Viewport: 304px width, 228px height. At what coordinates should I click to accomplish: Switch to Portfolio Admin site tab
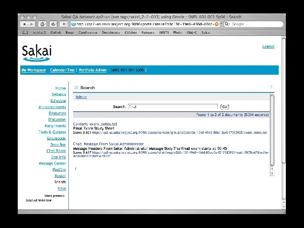pyautogui.click(x=92, y=70)
